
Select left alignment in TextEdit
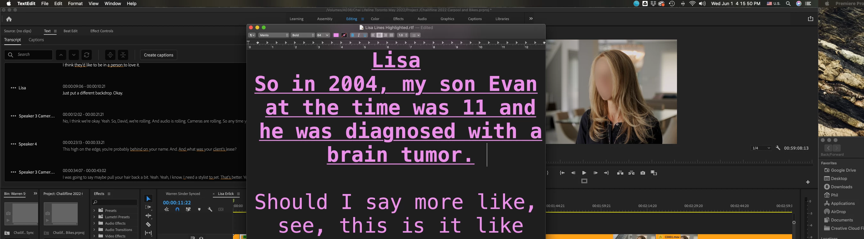coord(373,35)
